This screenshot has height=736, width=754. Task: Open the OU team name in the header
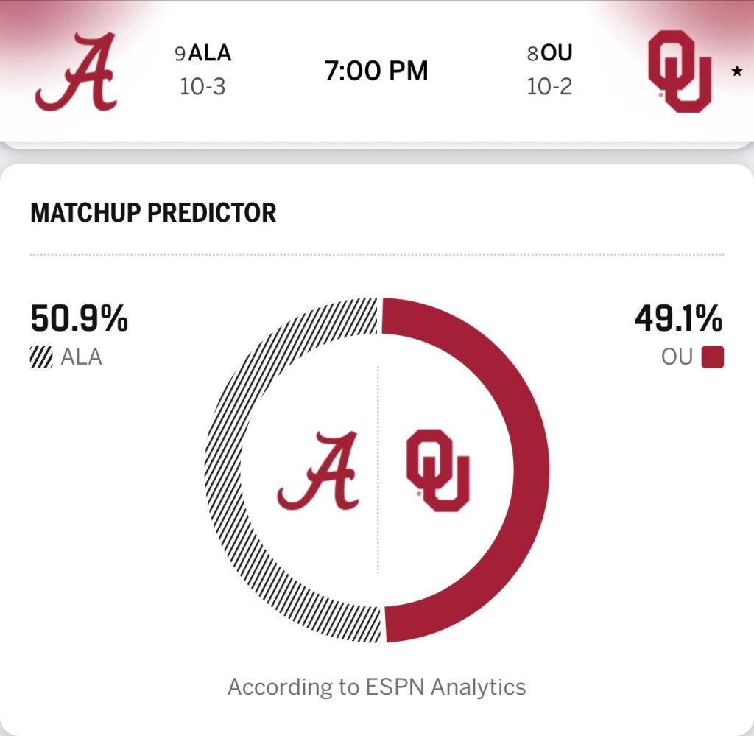556,53
